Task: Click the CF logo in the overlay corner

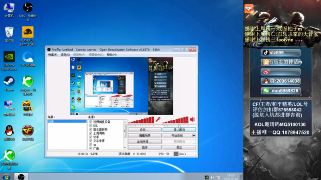Action: click(249, 8)
